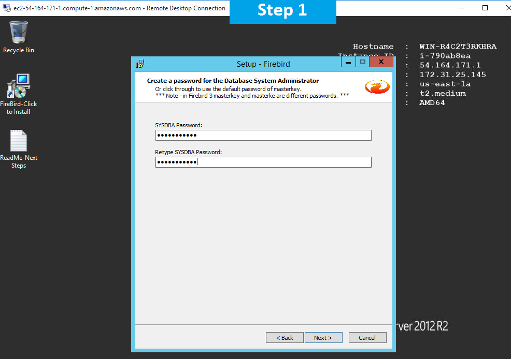Focus the Retype SYSDBA Password field
This screenshot has width=511, height=359.
point(263,162)
